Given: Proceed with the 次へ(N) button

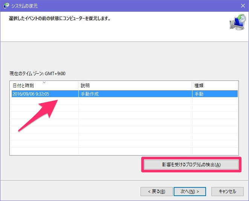Looking at the screenshot, I should (190, 192).
